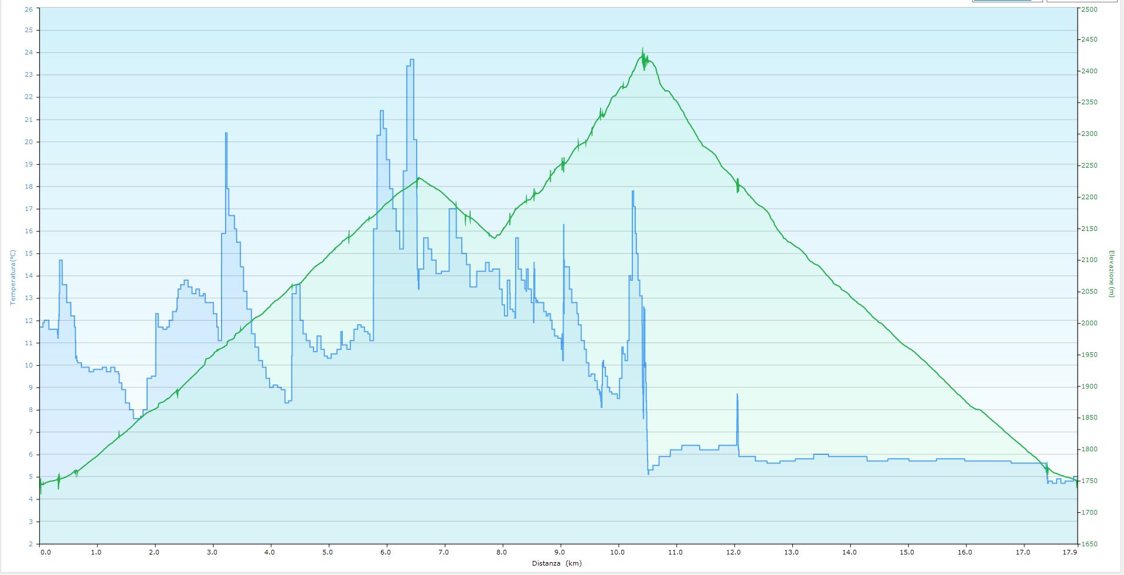
Task: Click the Temperatura (°C) axis title
Action: coord(13,277)
